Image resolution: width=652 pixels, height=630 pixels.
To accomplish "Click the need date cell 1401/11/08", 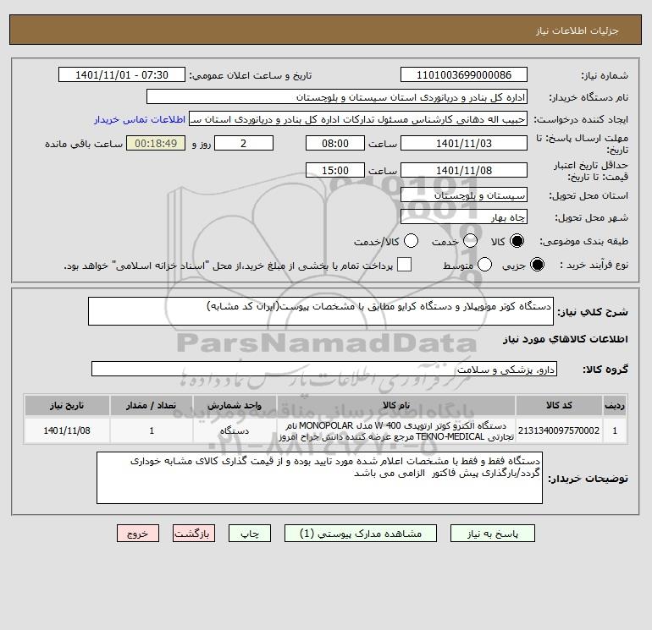I will point(67,430).
